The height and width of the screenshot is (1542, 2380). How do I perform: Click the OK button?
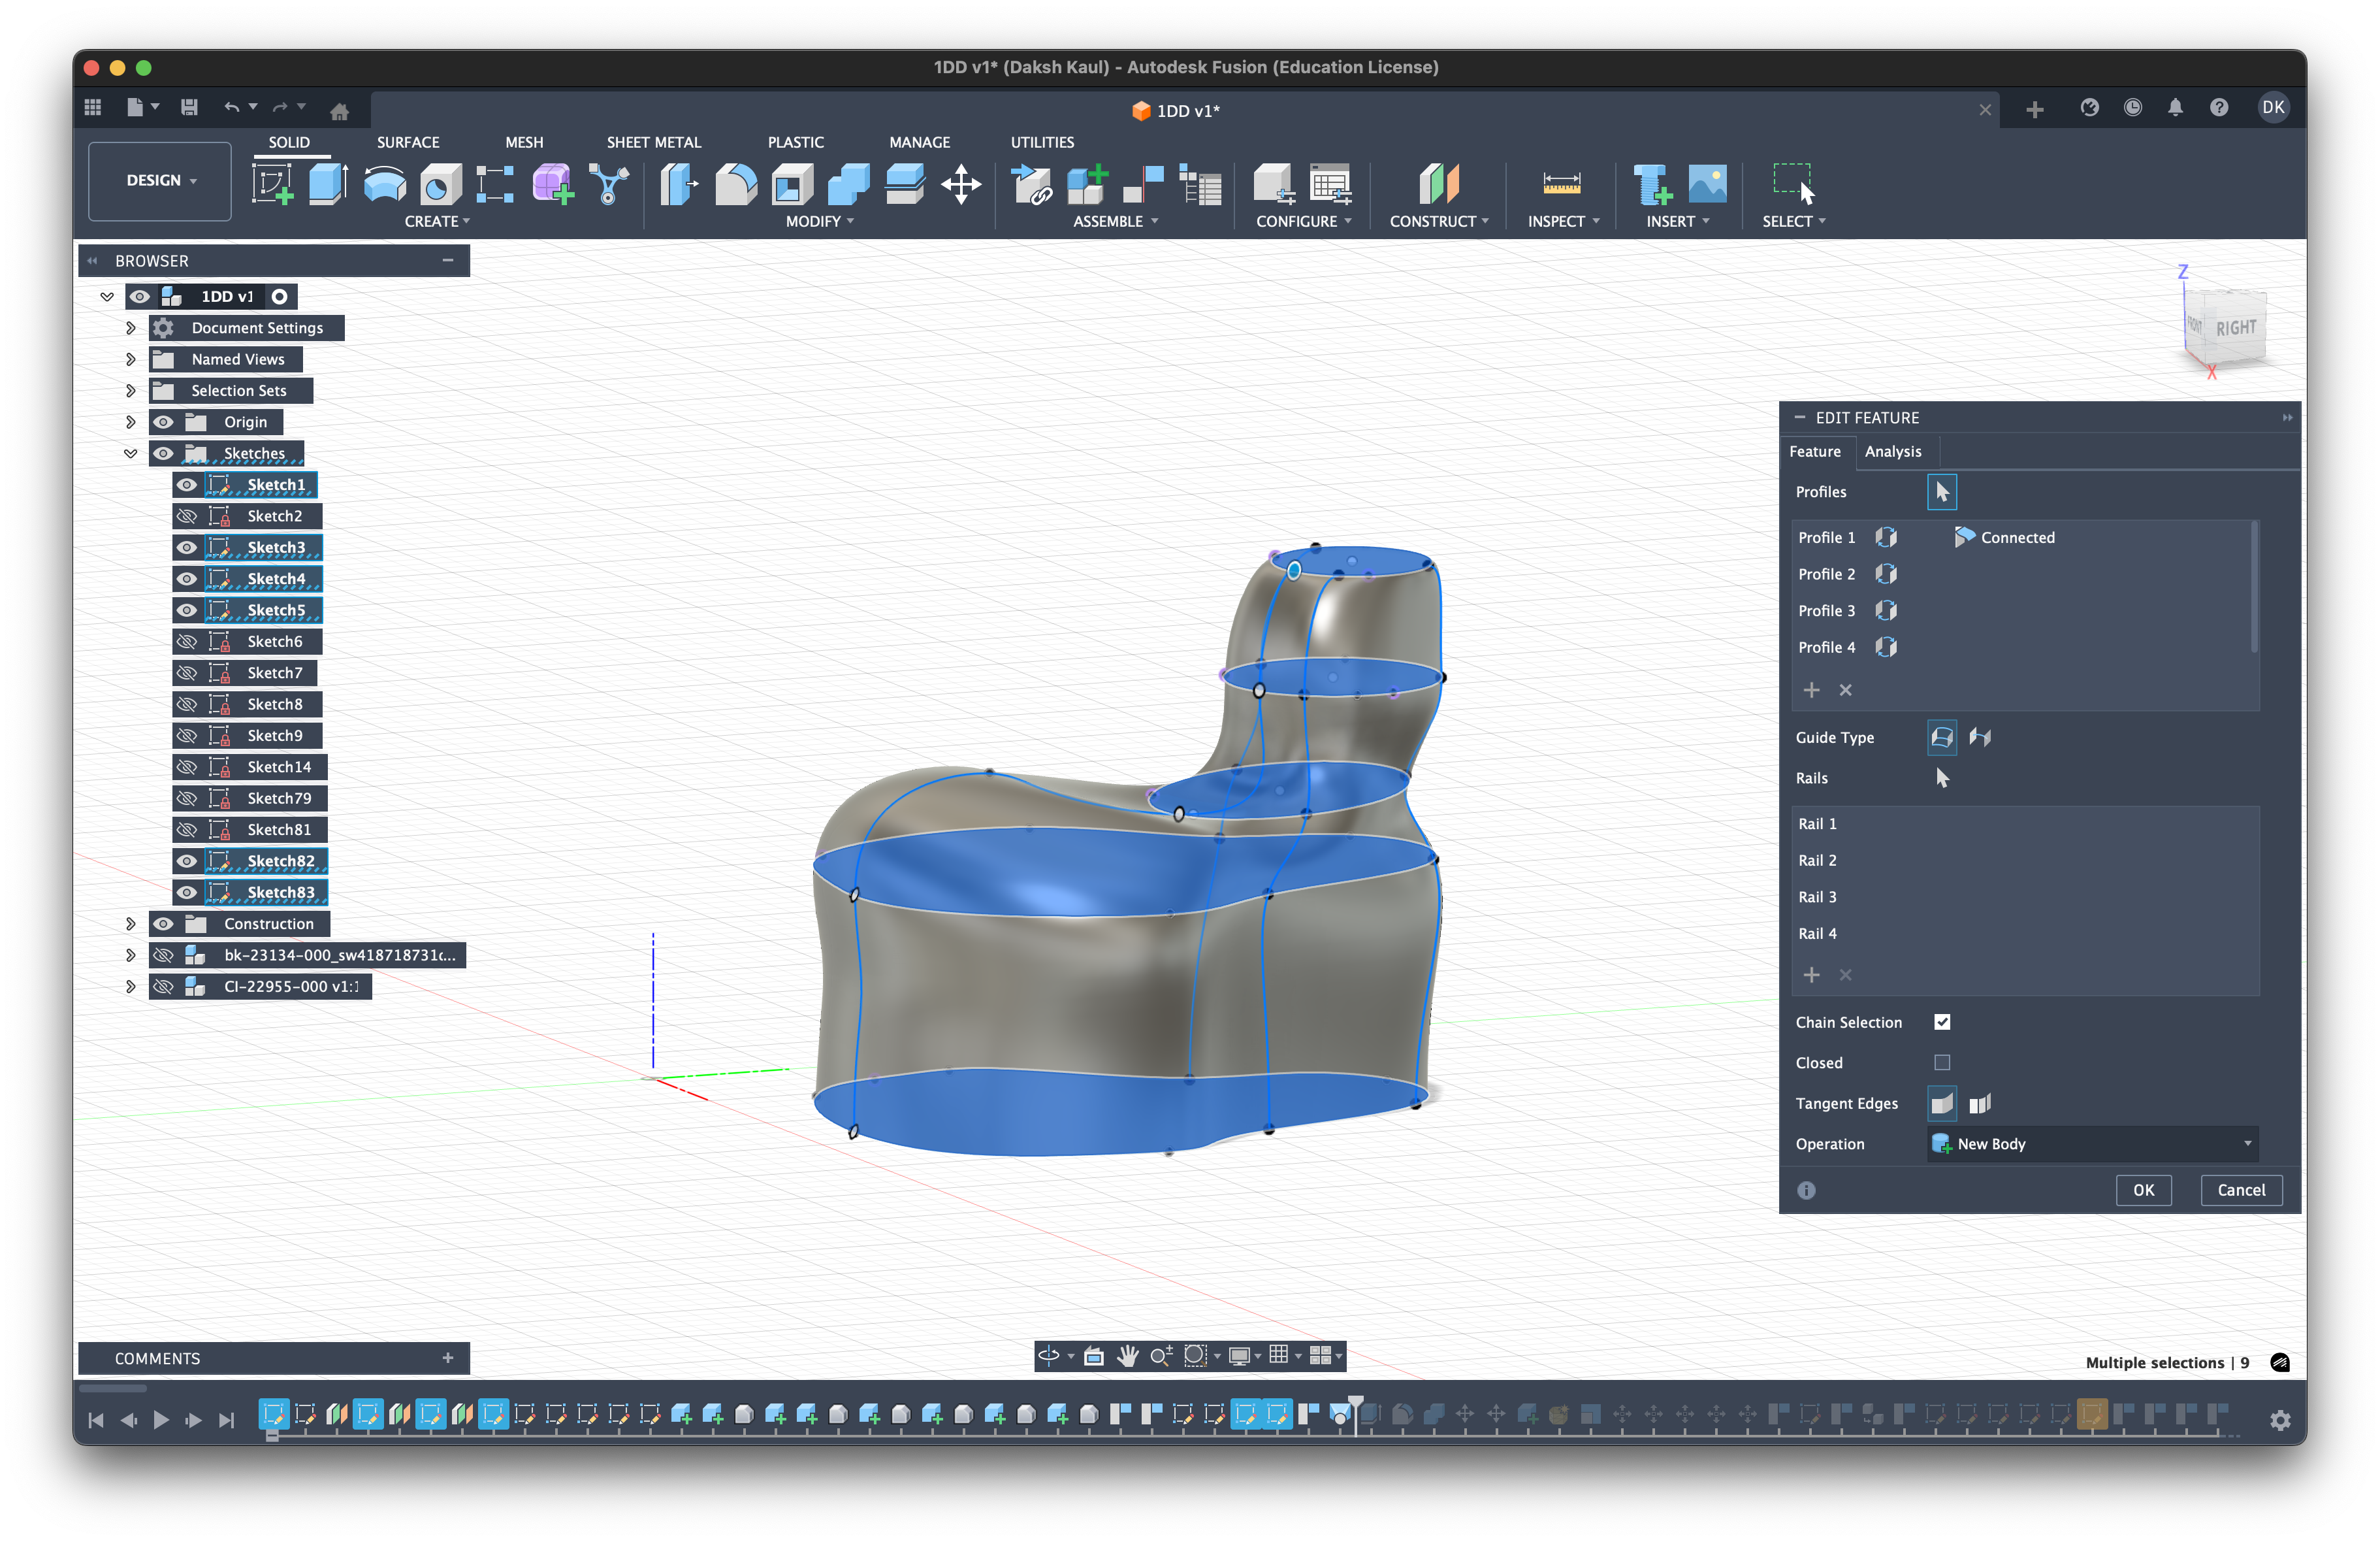coord(2143,1190)
